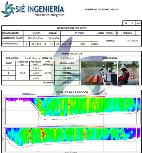
Task: Click the average caudal '40.733'
Action: click(x=67, y=83)
